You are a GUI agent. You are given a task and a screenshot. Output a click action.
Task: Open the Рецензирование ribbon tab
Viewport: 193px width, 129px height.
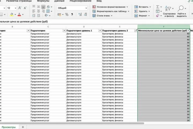[x=80, y=1]
